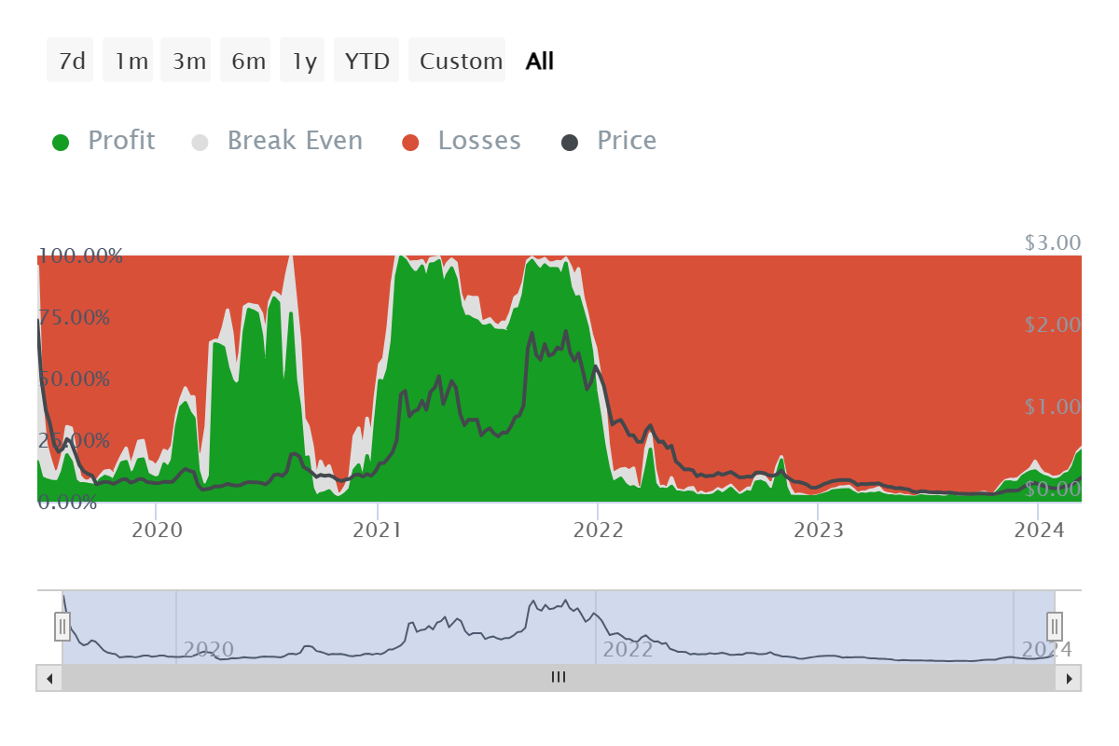Select the 7d time range

click(71, 61)
